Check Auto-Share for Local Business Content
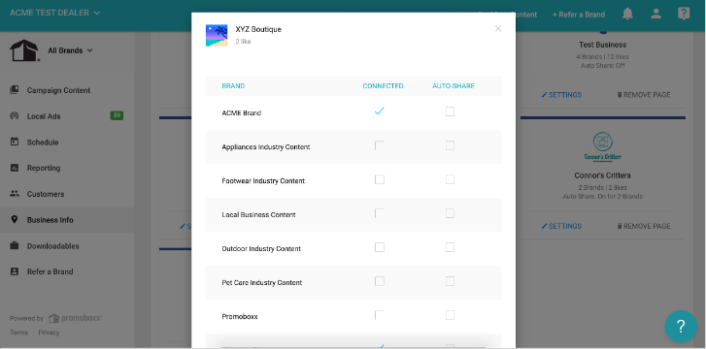 (x=450, y=213)
